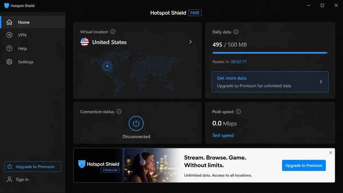The image size is (343, 193).
Task: Click Upgrade to Premium button in sidebar
Action: 33,167
